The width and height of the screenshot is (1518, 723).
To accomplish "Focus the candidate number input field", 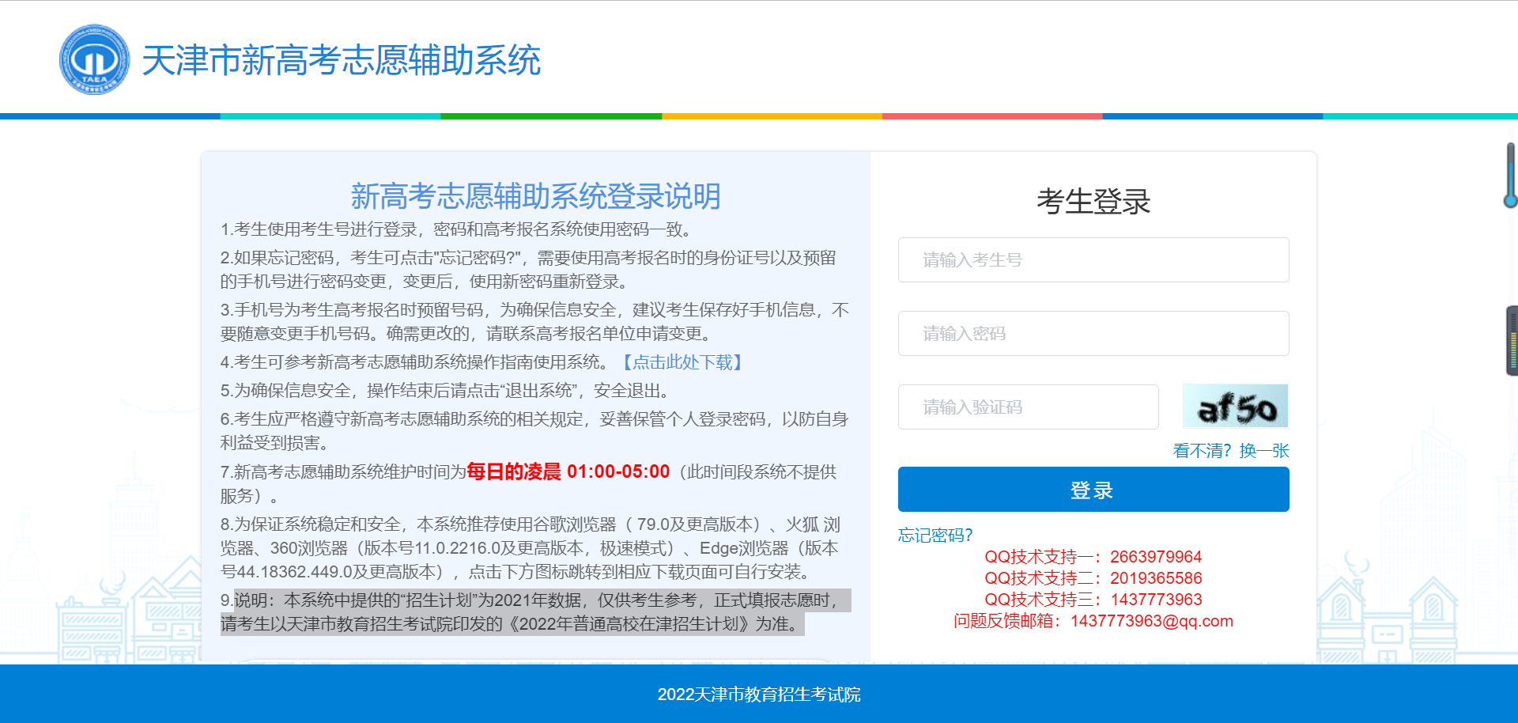I will [1093, 260].
